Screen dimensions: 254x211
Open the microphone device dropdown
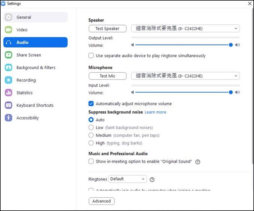[236, 76]
